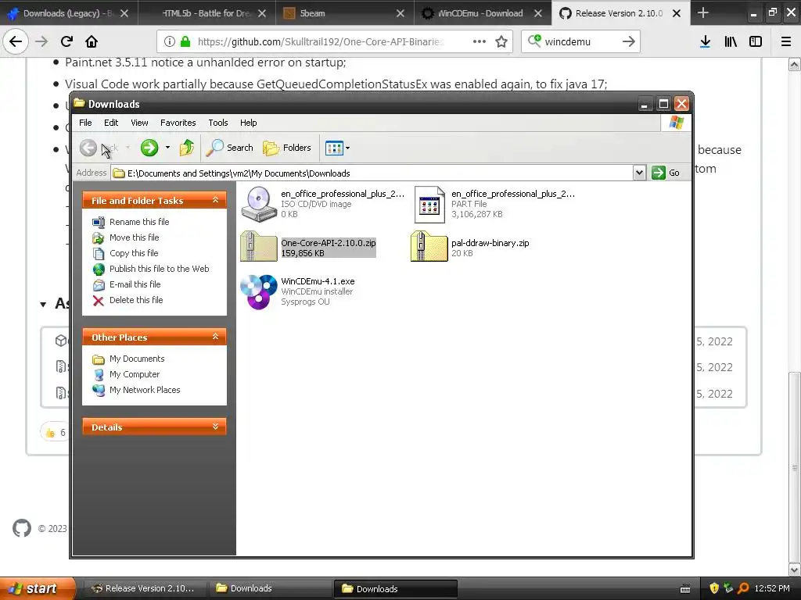
Task: Click the red X delete icon
Action: point(98,301)
